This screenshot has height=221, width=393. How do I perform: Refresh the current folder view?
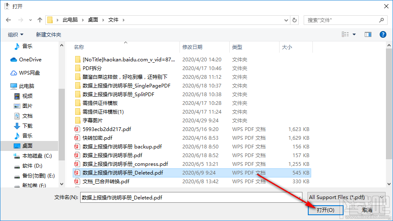(295, 20)
